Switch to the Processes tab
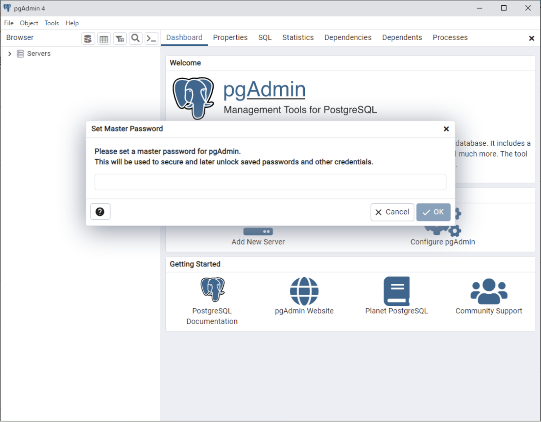The image size is (541, 422). click(450, 38)
